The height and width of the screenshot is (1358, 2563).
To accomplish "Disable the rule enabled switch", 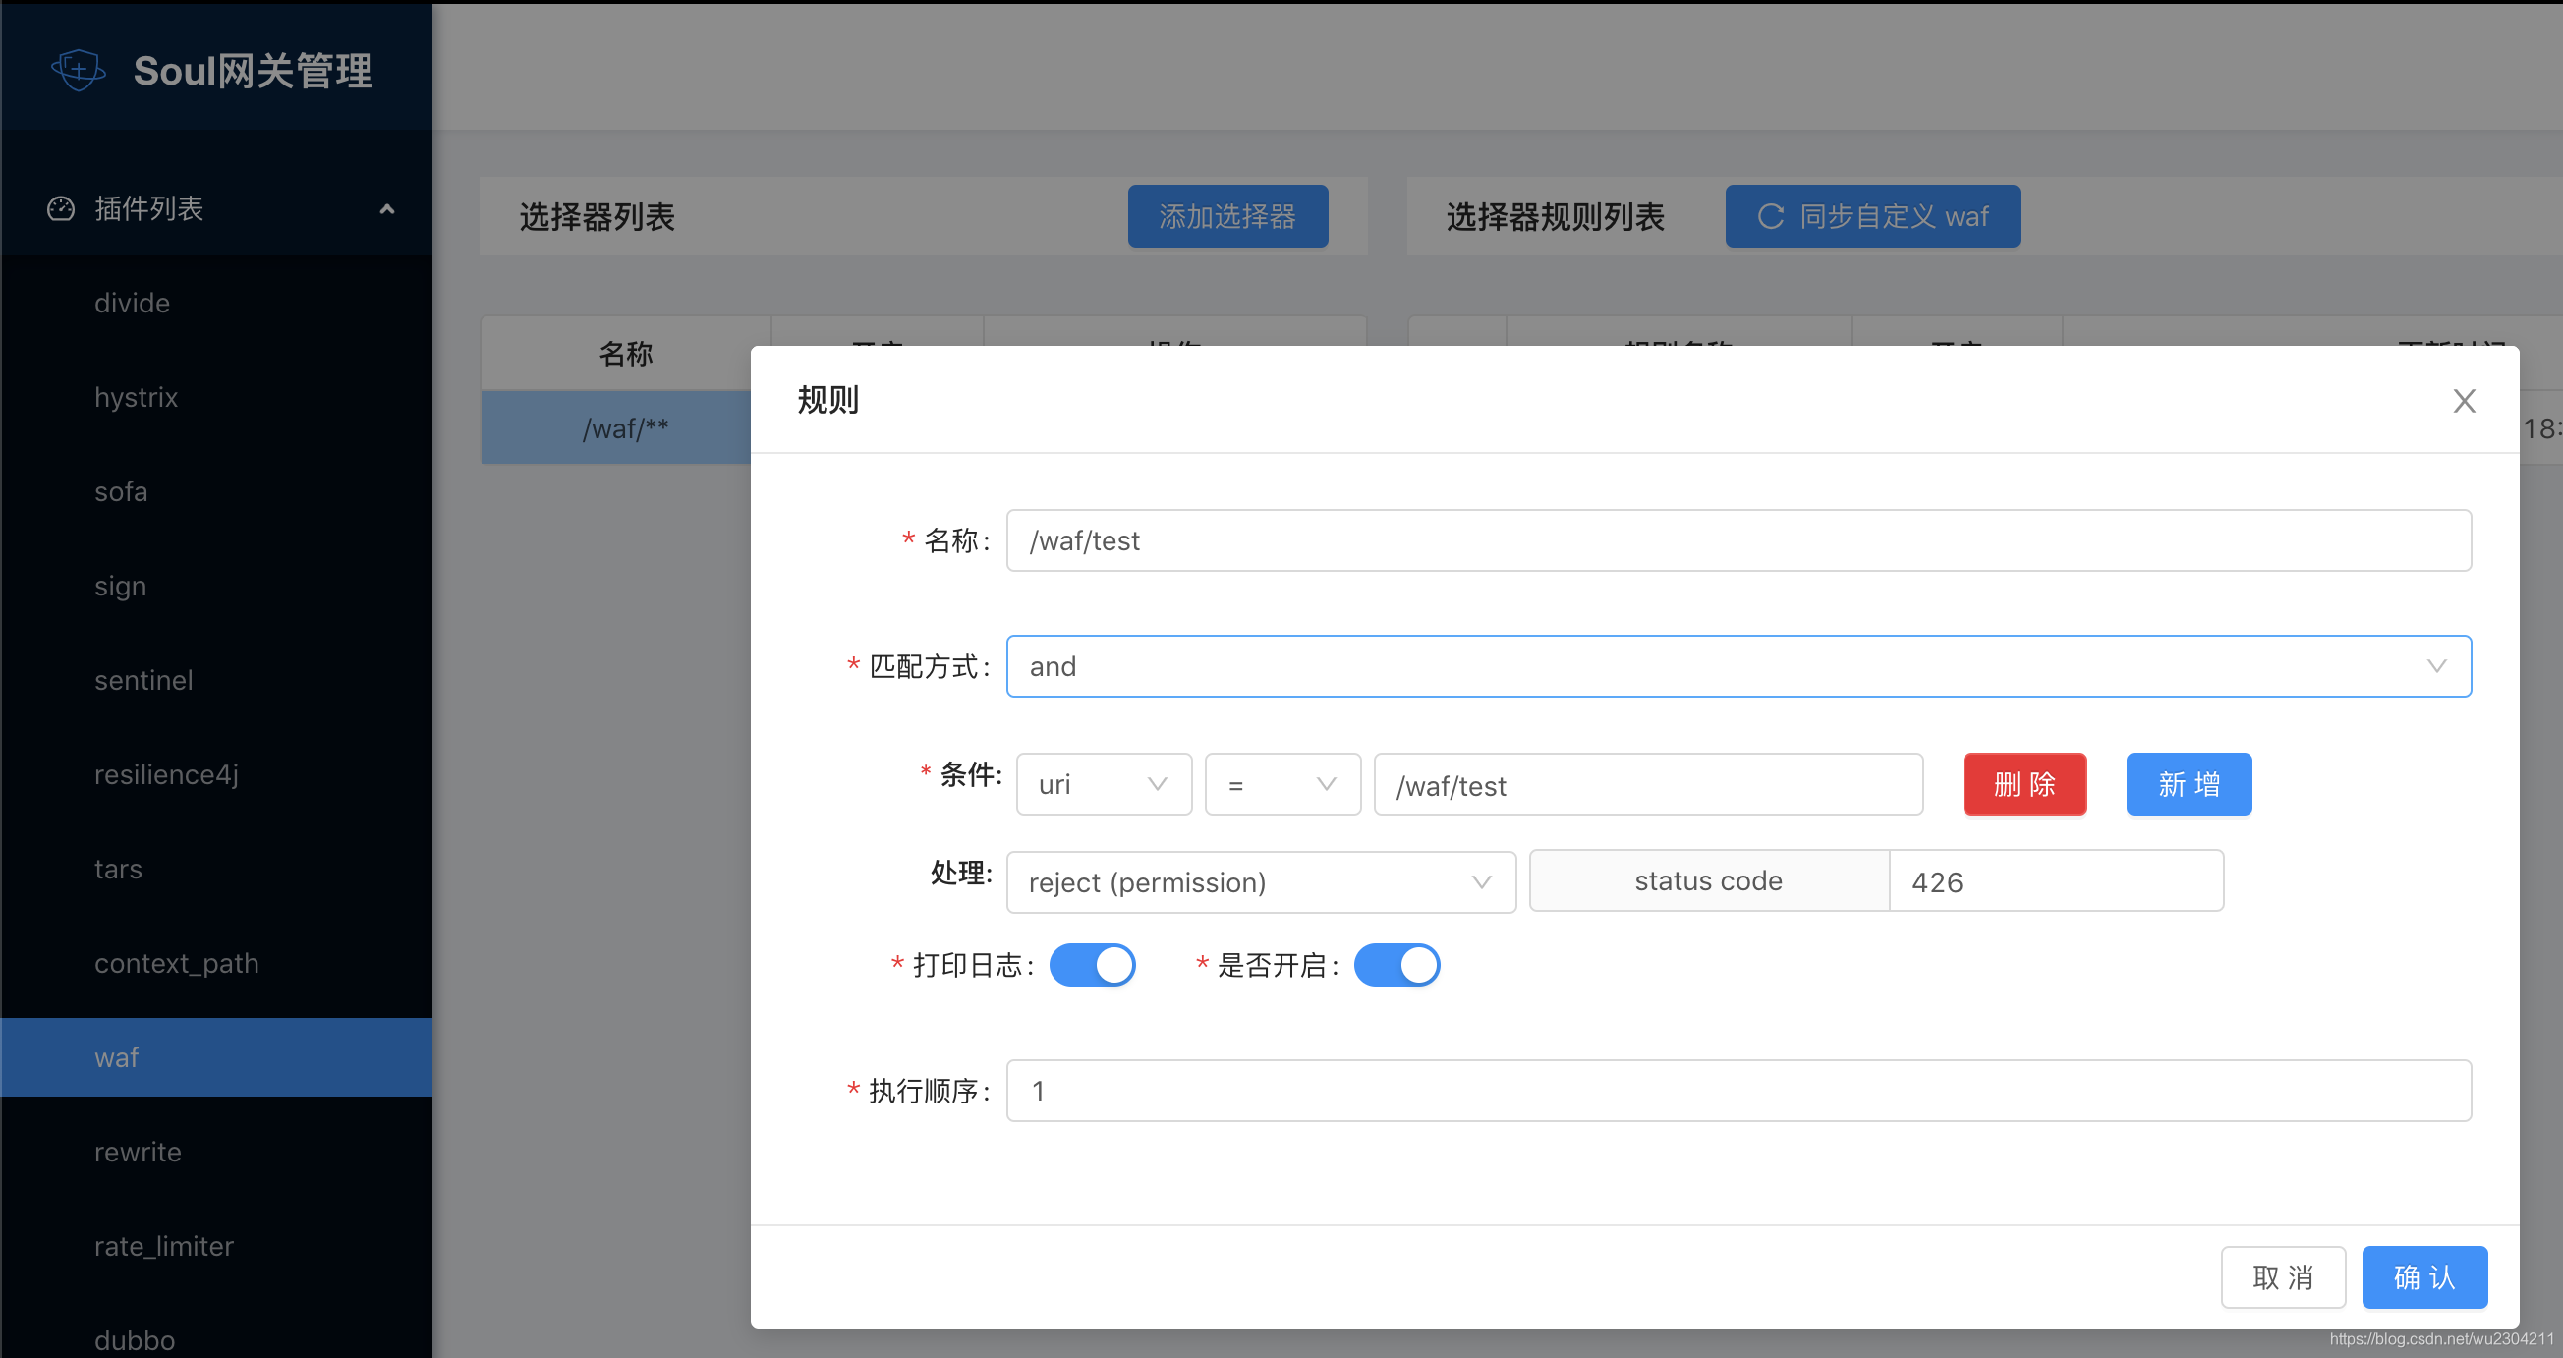I will [1395, 964].
